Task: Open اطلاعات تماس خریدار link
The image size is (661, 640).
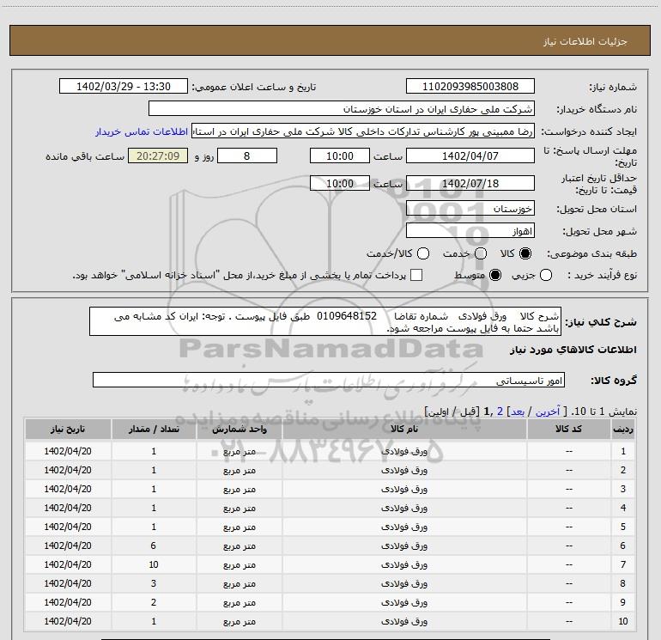Action: pos(142,131)
